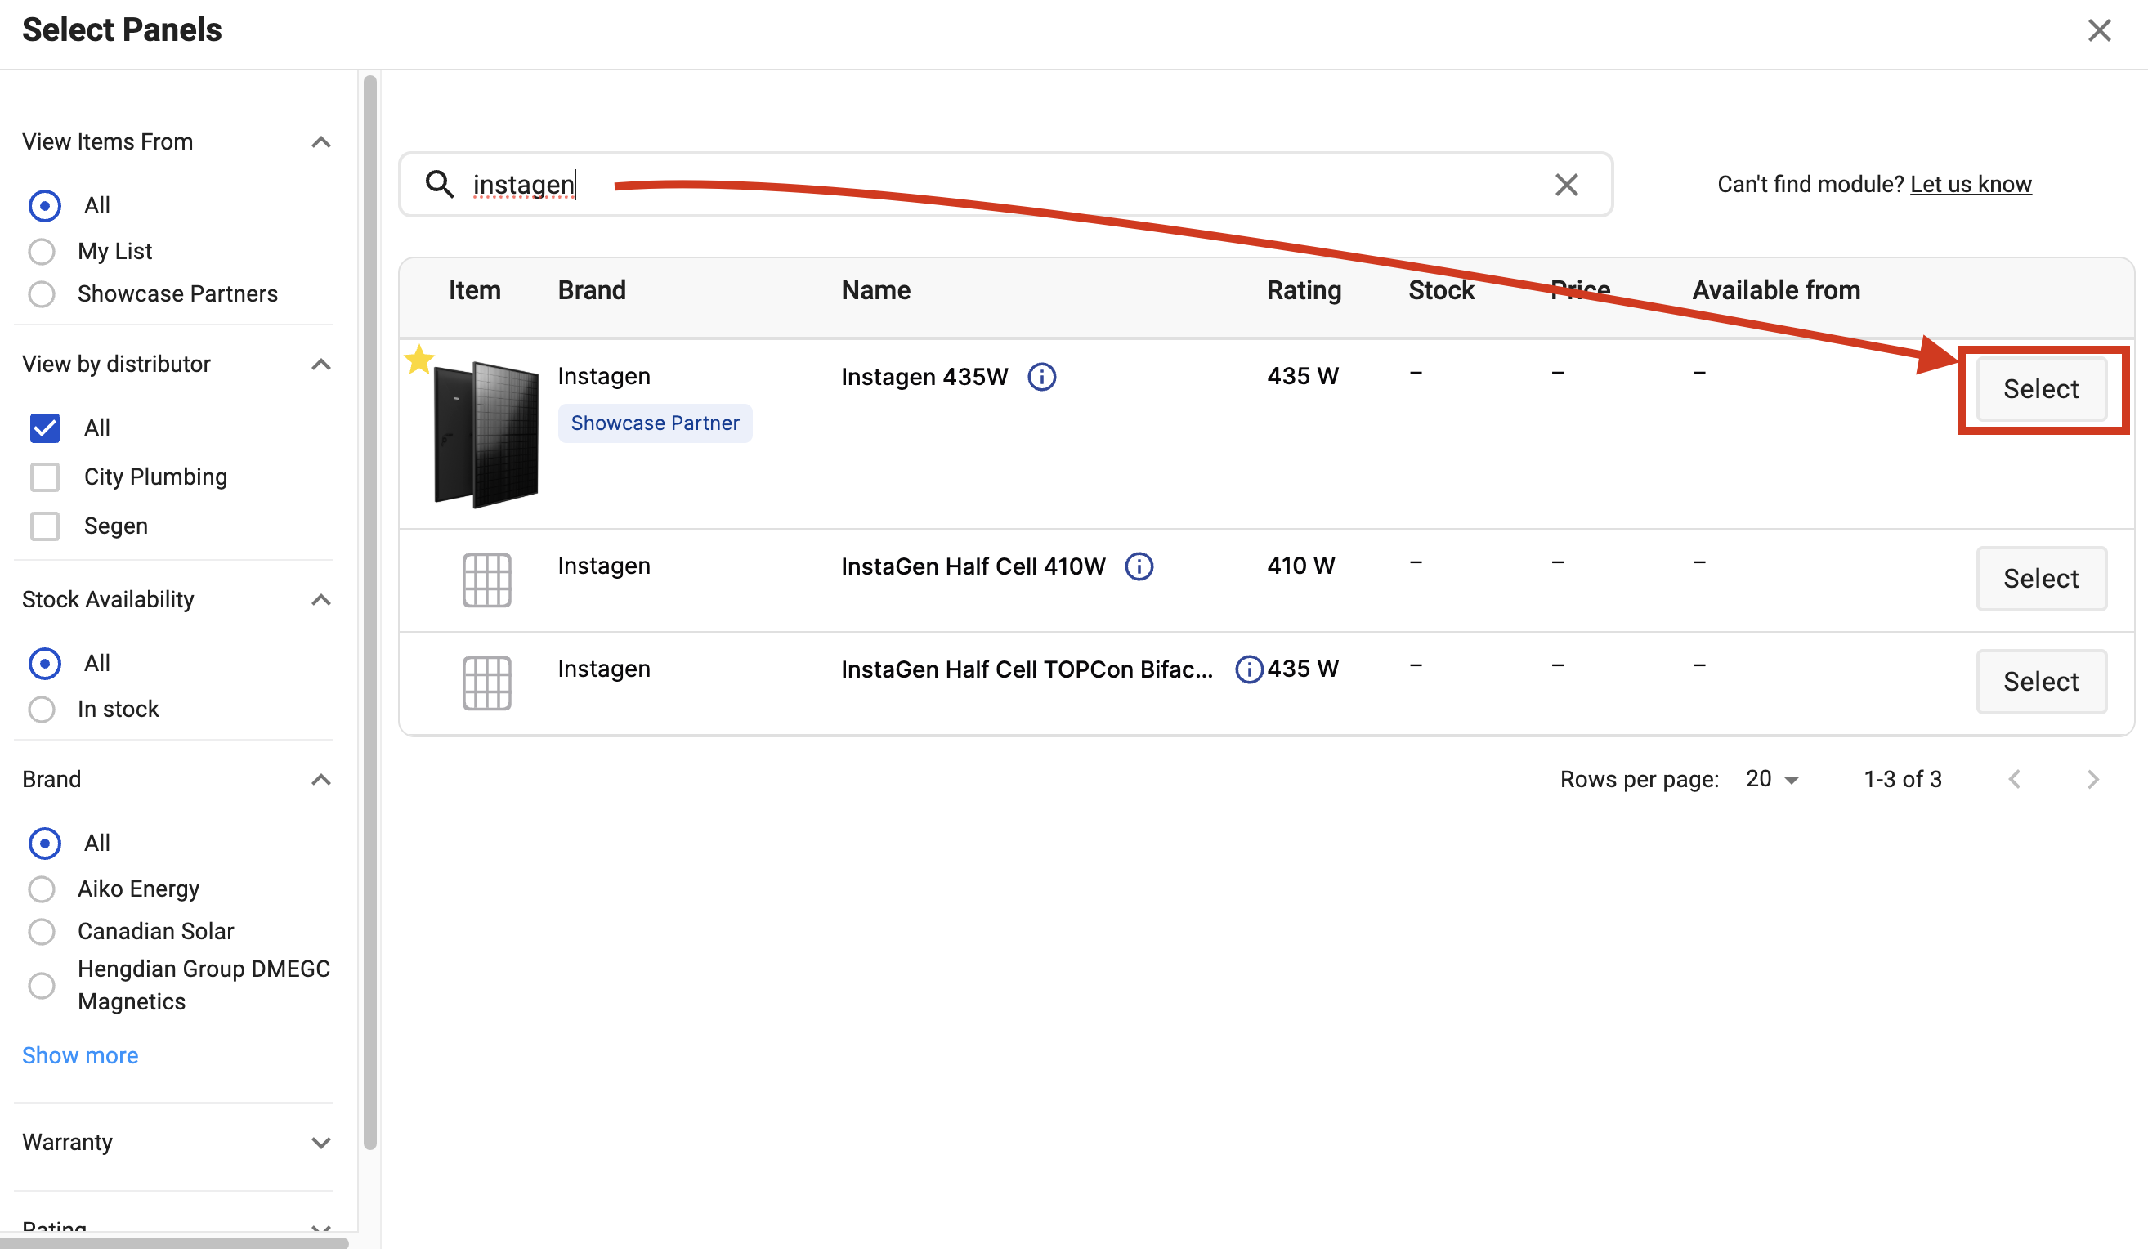Screen dimensions: 2148x1249
Task: Go to next results page
Action: [2092, 779]
